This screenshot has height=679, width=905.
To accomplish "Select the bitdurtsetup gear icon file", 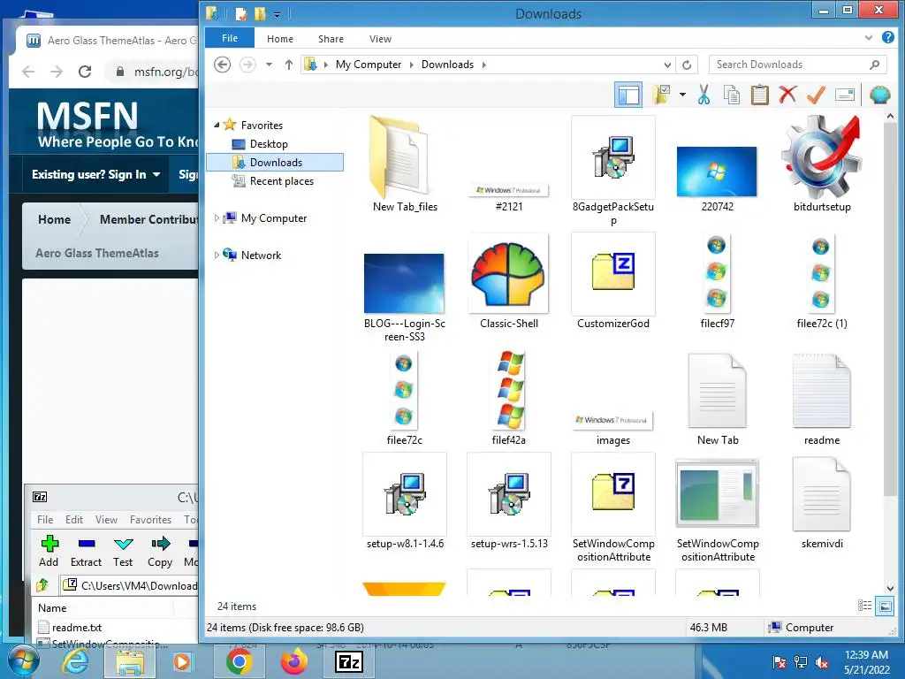I will tap(821, 164).
